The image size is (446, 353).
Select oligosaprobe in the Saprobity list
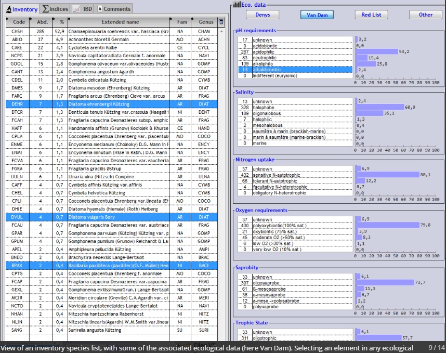(x=295, y=282)
